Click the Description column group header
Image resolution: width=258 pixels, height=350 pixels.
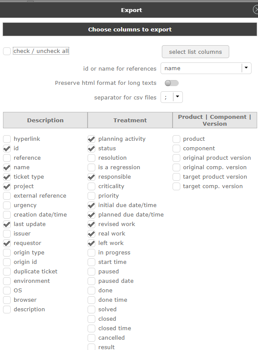[45, 121]
